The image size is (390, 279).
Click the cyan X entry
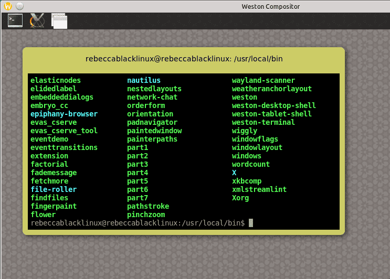coord(234,173)
